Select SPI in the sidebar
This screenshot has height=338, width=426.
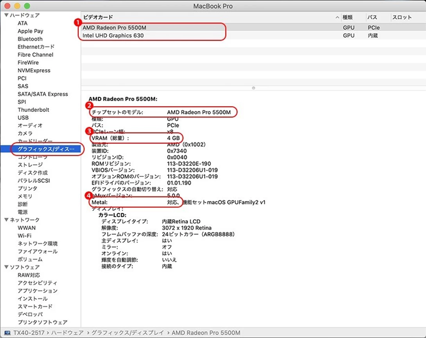click(x=22, y=102)
